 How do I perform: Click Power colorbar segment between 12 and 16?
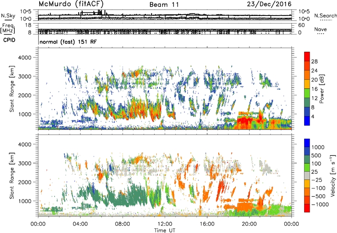[307, 93]
